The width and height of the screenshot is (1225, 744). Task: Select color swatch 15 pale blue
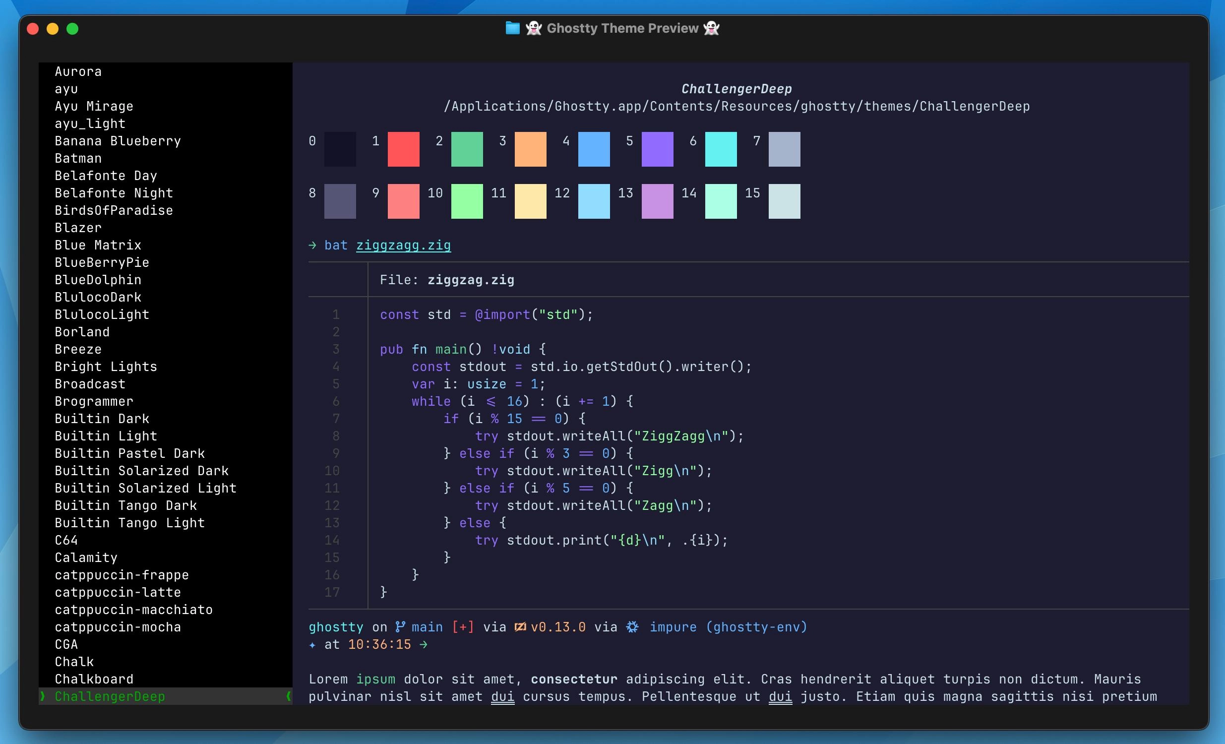coord(785,201)
